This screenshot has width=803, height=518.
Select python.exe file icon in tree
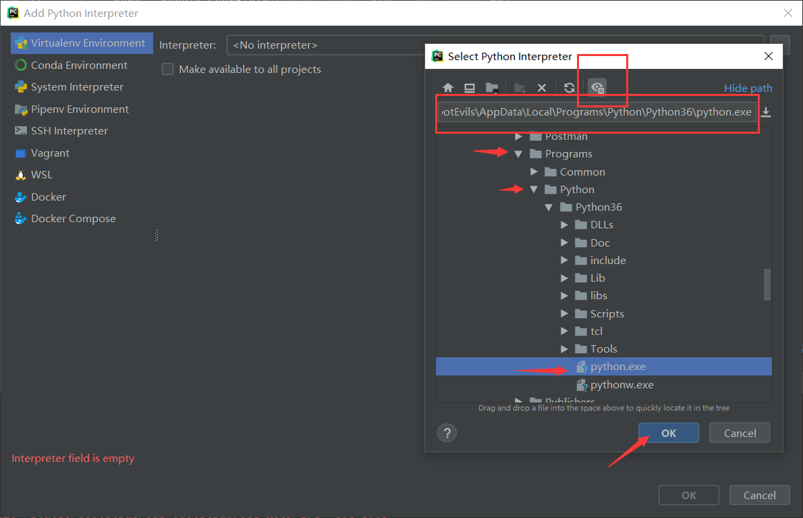[581, 367]
